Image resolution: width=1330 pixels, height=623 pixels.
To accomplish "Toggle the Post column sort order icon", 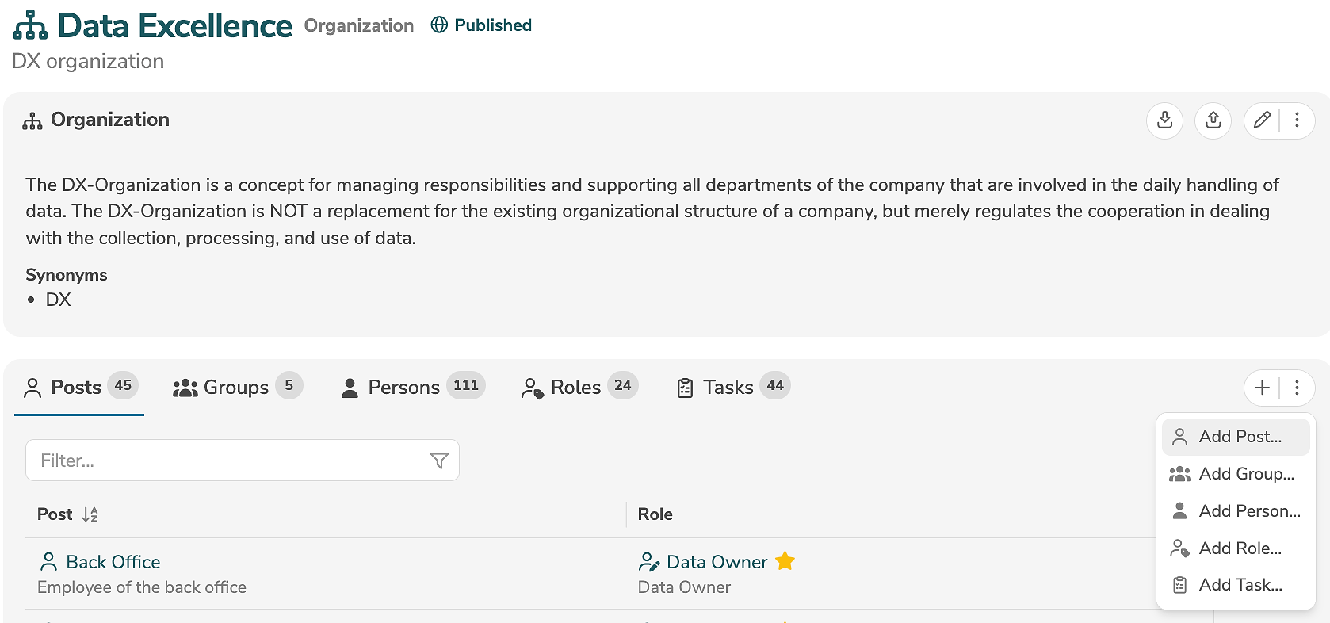I will pos(90,514).
